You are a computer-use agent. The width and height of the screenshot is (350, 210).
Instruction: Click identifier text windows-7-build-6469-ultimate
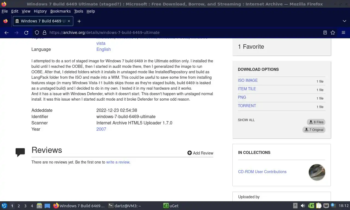coord(126,117)
